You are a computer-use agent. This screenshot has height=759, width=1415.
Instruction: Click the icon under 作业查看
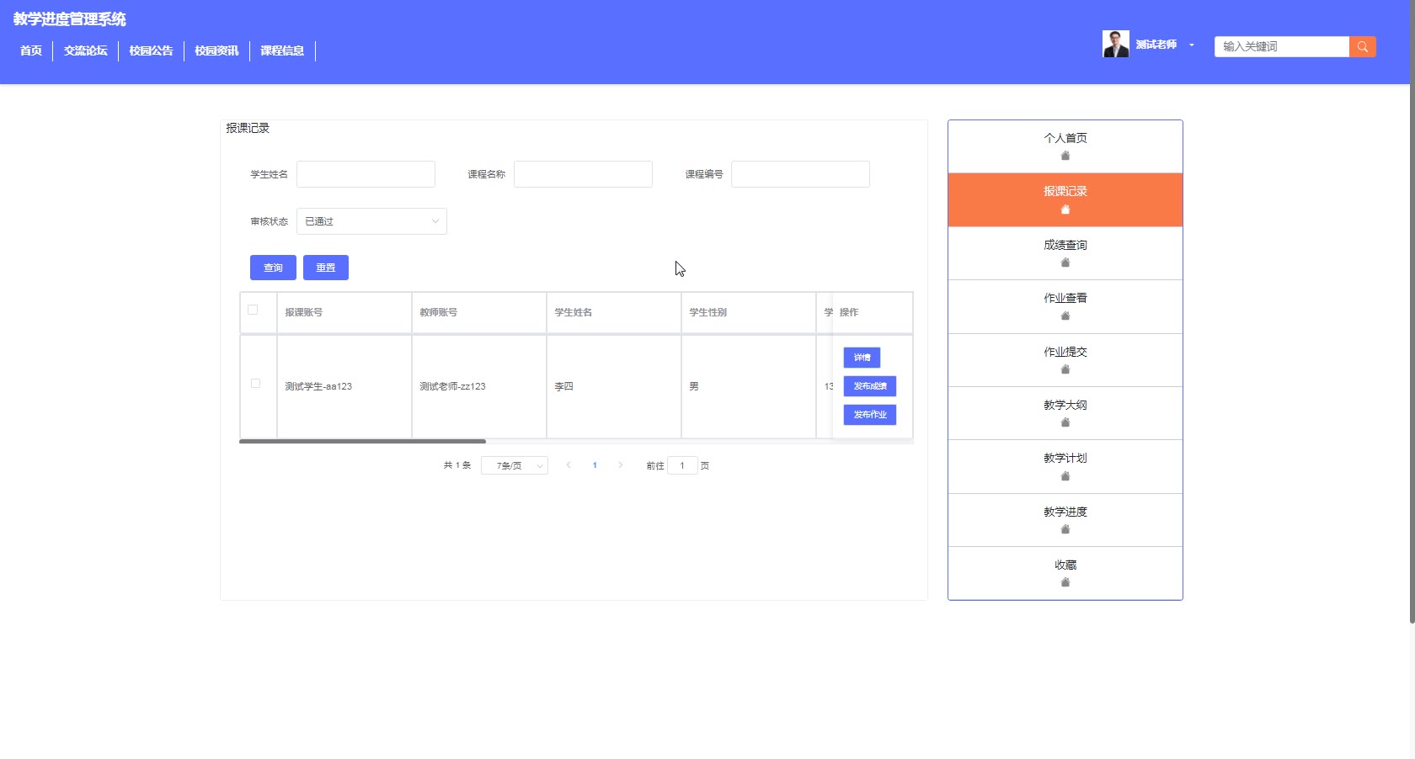click(x=1065, y=316)
